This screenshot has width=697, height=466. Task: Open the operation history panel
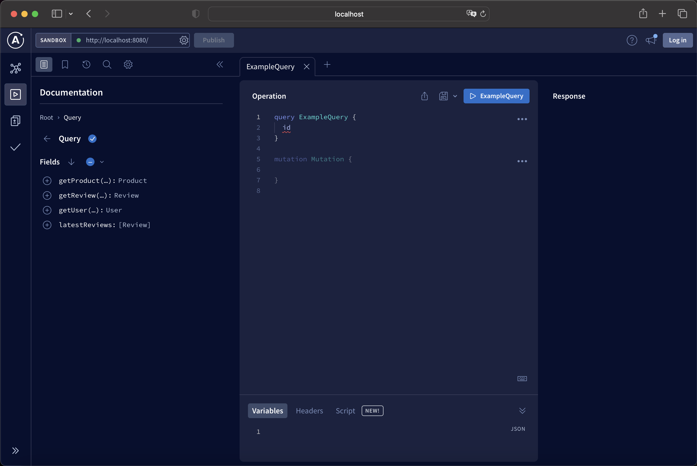[86, 64]
